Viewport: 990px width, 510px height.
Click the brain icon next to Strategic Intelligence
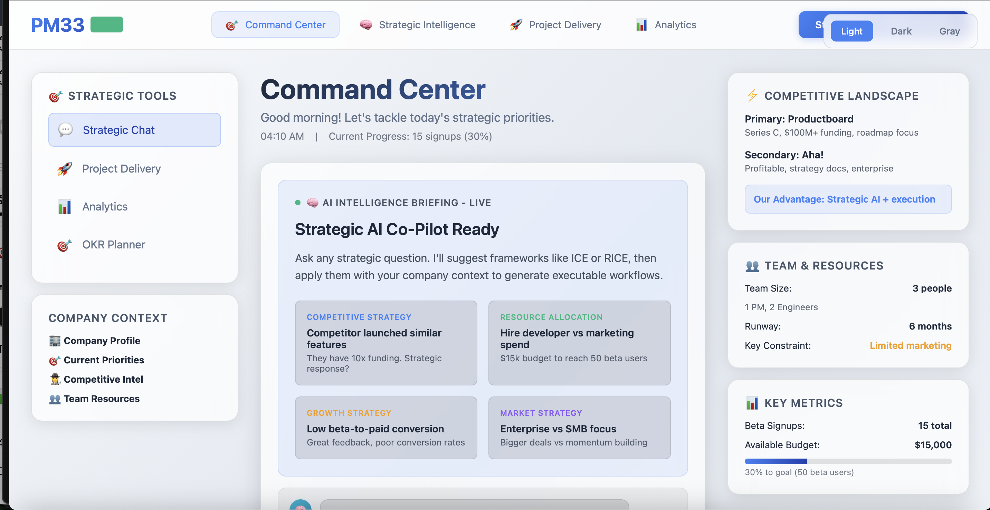[366, 24]
